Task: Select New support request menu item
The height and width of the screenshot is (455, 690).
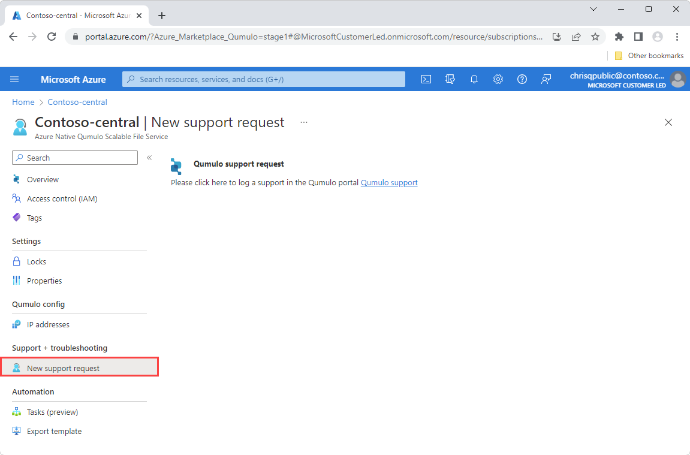Action: click(x=80, y=368)
